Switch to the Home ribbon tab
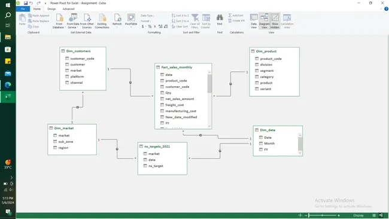Viewport: 389px width, 219px height. (x=37, y=9)
